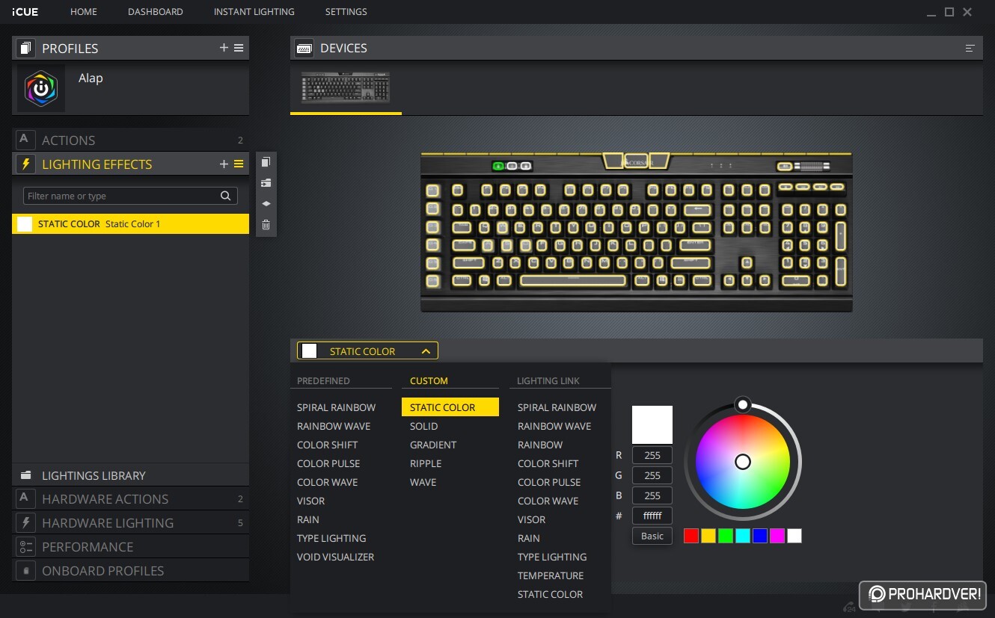Pick the green preset swatch
Screen dimensions: 995x618
point(726,536)
